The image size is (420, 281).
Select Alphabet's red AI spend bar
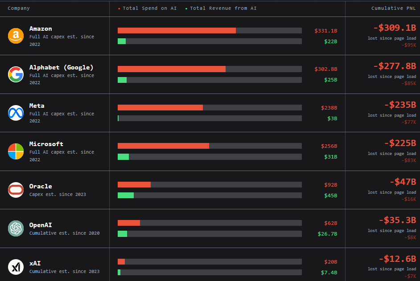click(x=172, y=69)
